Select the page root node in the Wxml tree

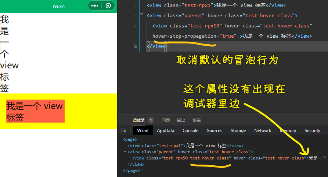click(130, 139)
